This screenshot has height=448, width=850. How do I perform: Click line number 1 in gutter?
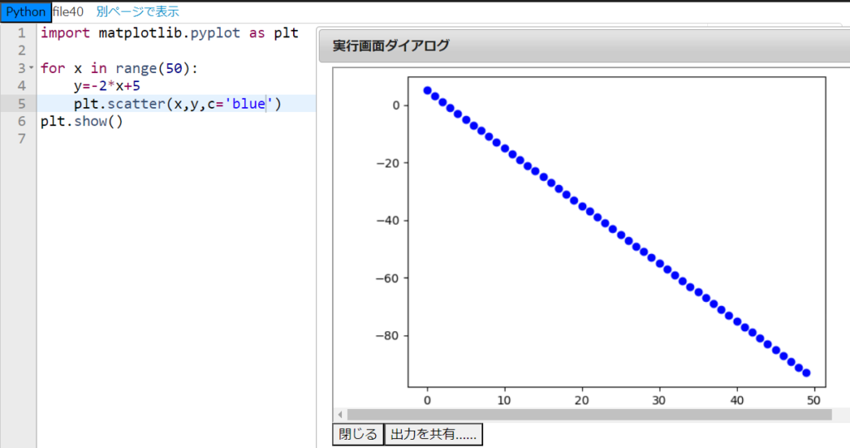tap(22, 33)
